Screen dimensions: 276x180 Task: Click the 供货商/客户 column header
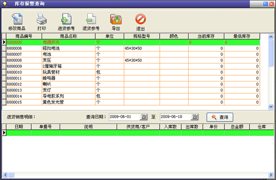coord(138,126)
